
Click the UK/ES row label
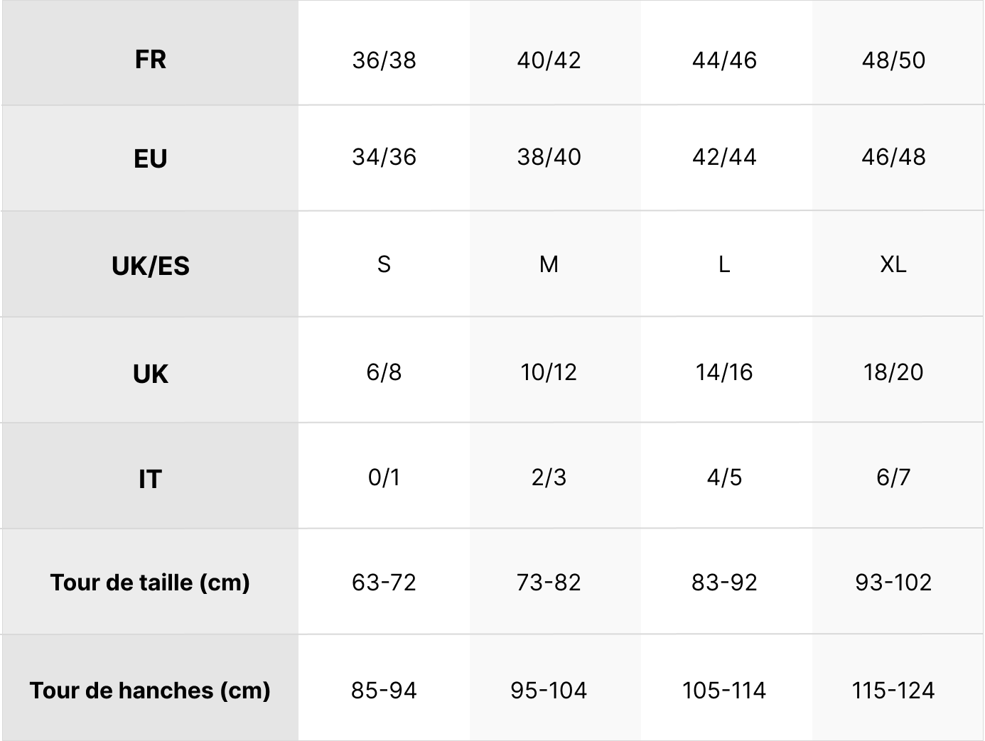click(x=150, y=266)
